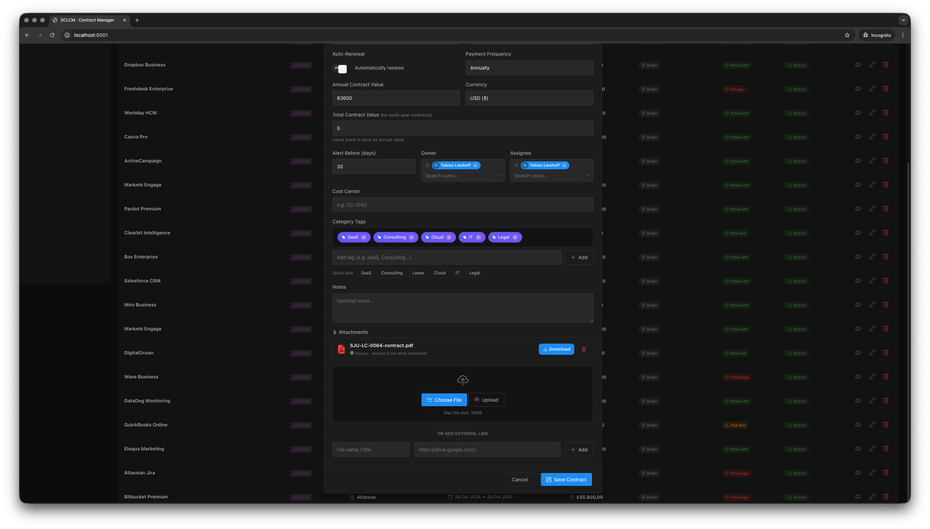This screenshot has height=529, width=930.
Task: Open the Chrome three-dot menu
Action: click(903, 35)
